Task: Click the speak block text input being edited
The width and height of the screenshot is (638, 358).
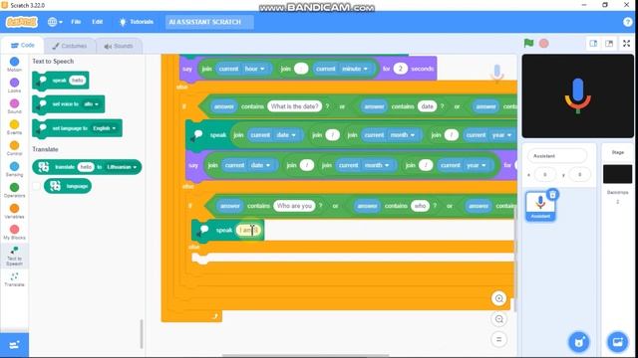Action: click(248, 230)
